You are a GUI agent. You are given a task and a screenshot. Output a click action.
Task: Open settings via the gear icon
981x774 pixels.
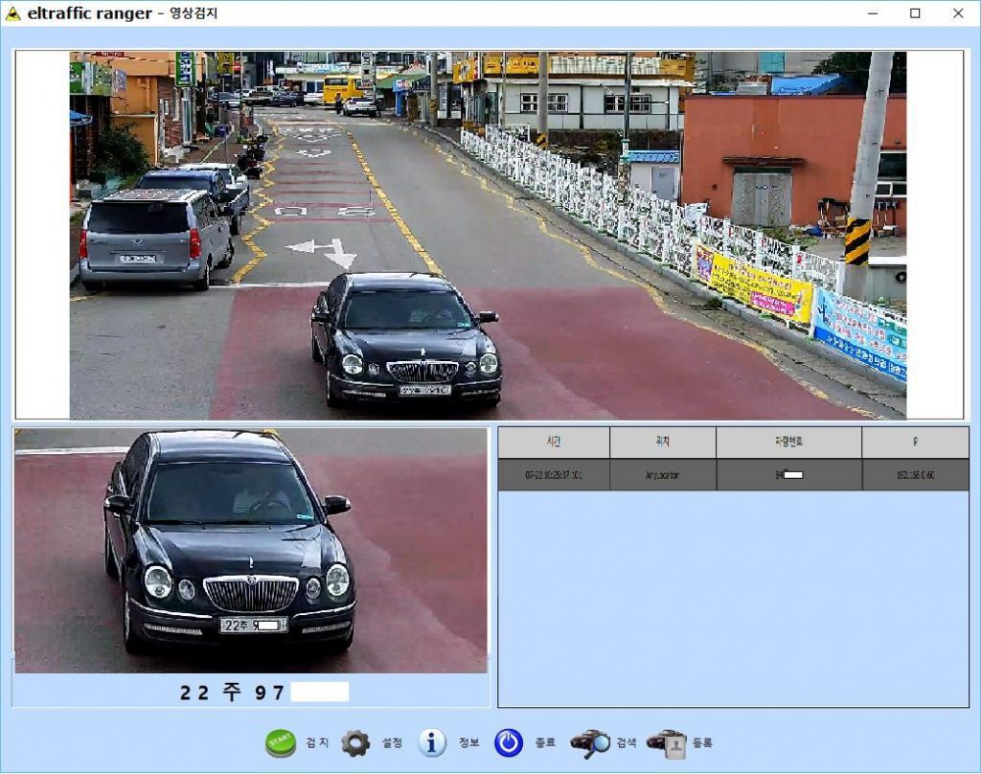pyautogui.click(x=355, y=742)
